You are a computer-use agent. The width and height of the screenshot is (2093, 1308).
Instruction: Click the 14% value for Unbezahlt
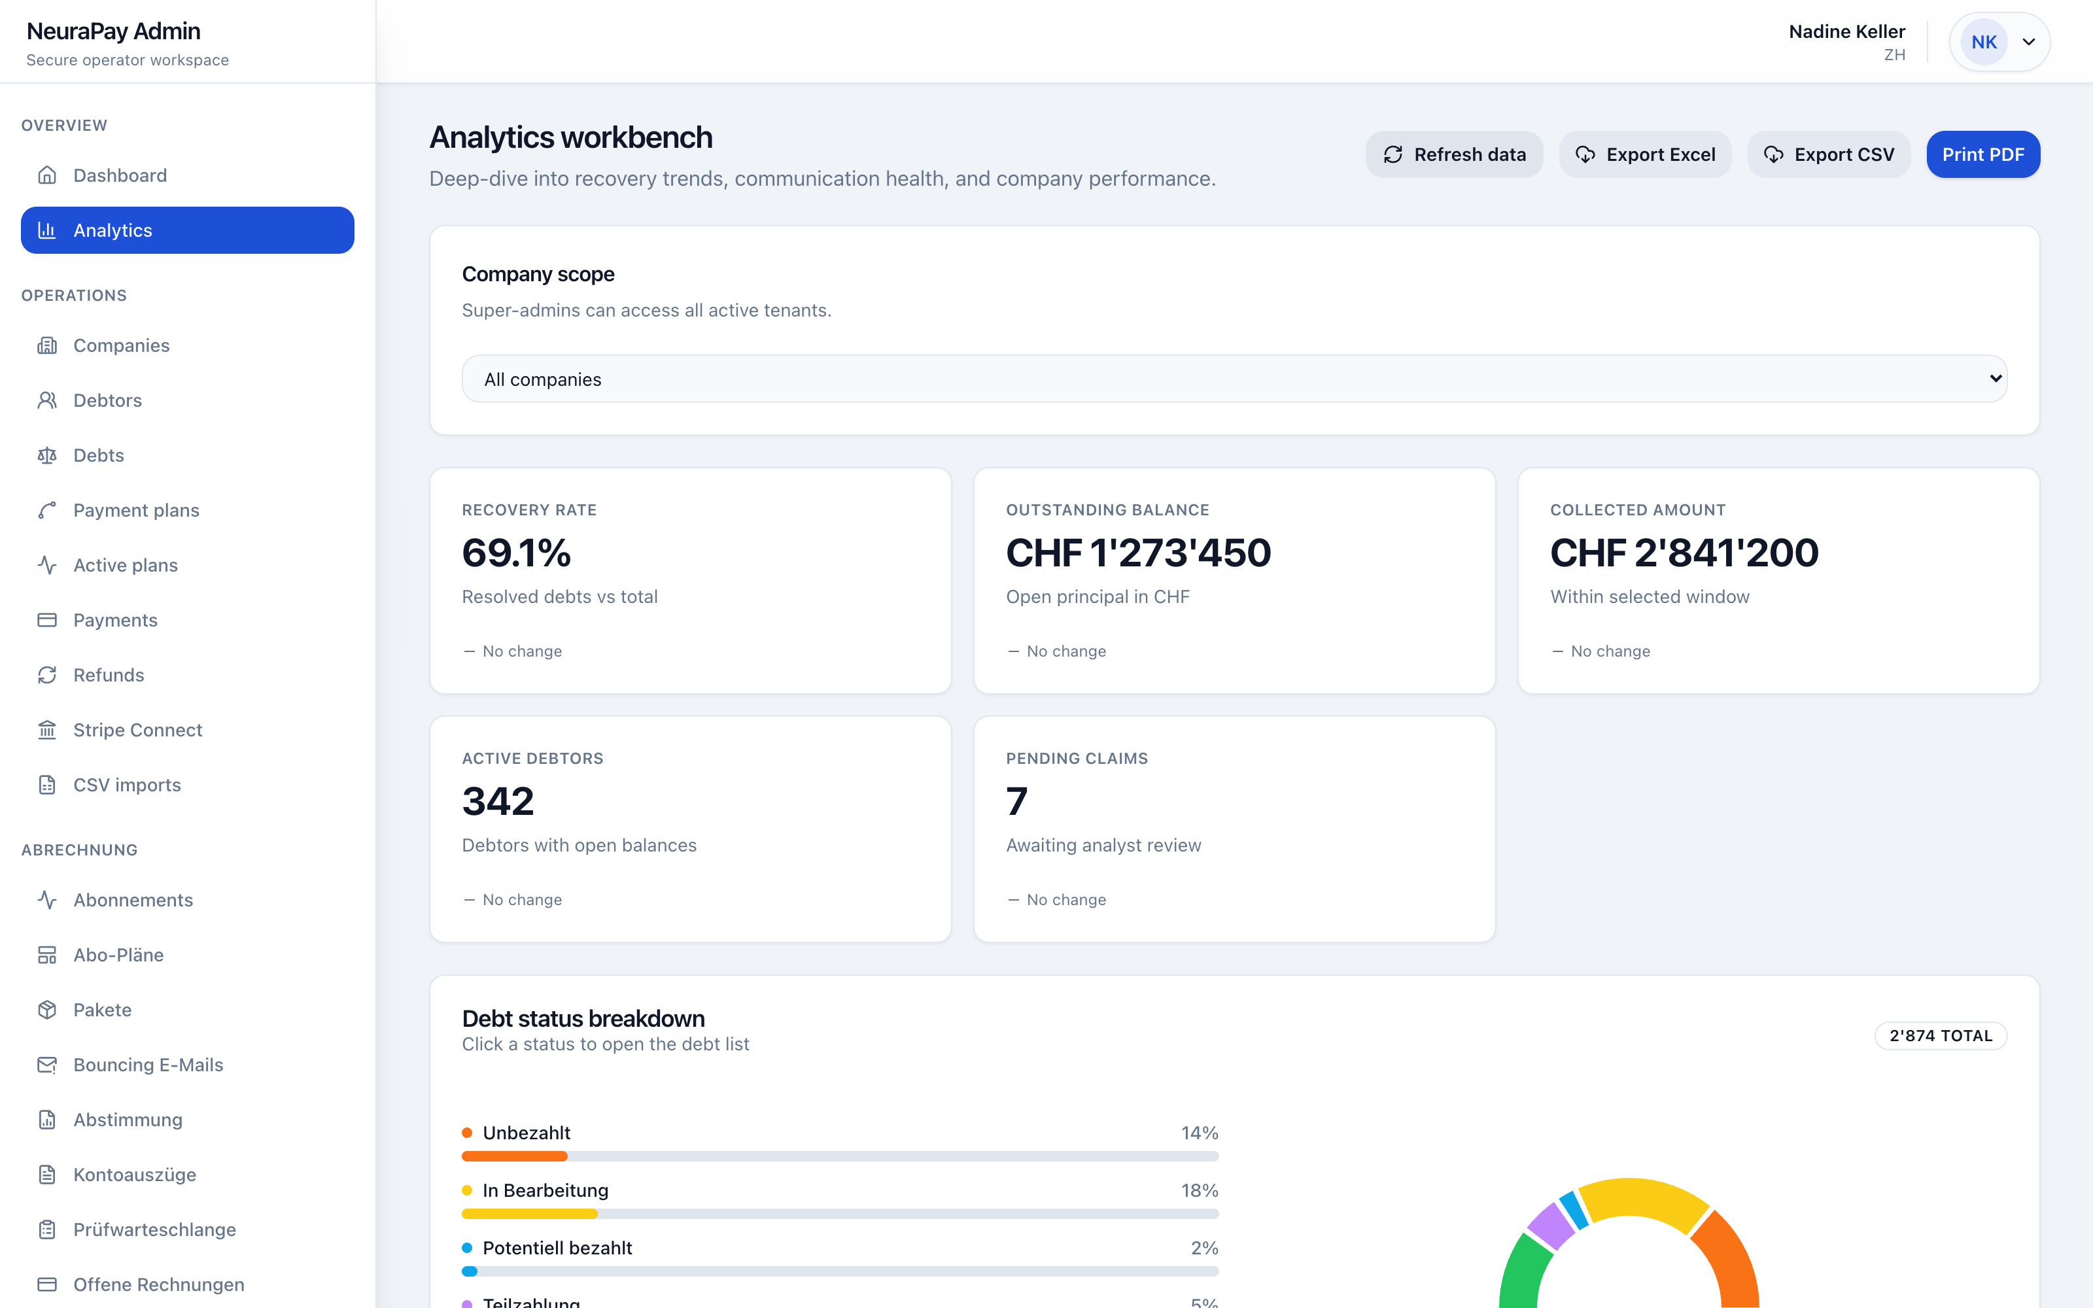[1200, 1132]
